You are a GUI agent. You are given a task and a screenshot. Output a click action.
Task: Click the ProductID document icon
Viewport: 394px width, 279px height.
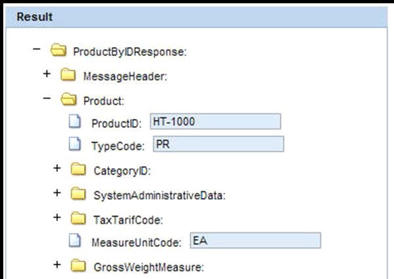point(77,122)
